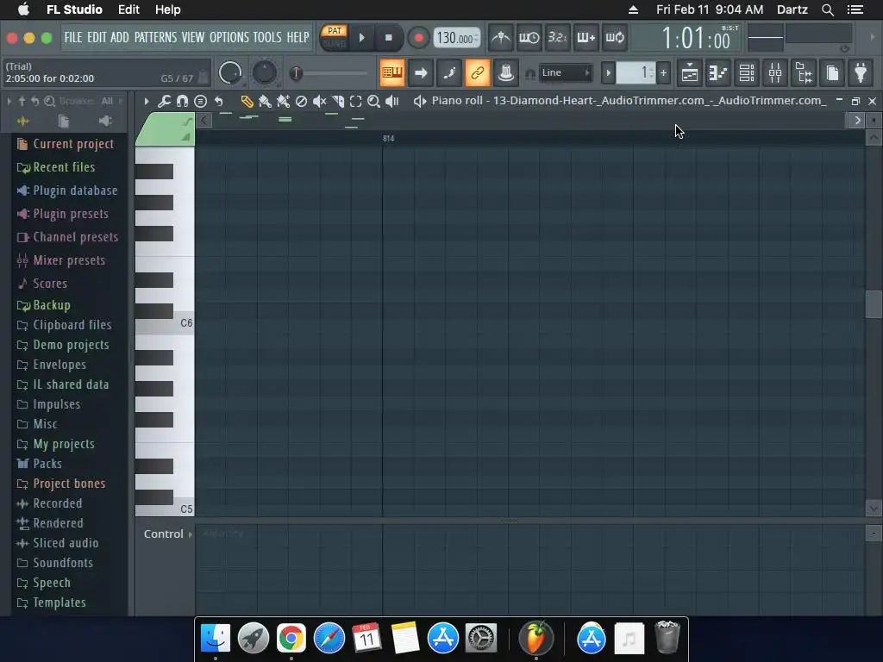Click the Record button
The width and height of the screenshot is (883, 662).
[x=418, y=38]
